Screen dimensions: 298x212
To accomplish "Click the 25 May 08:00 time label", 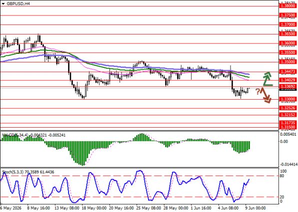I will click(x=149, y=208).
